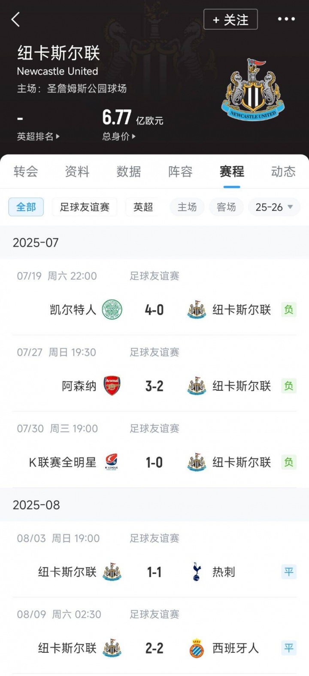The width and height of the screenshot is (309, 676).
Task: Filter by 足球友谊赛 matches
Action: pos(85,207)
